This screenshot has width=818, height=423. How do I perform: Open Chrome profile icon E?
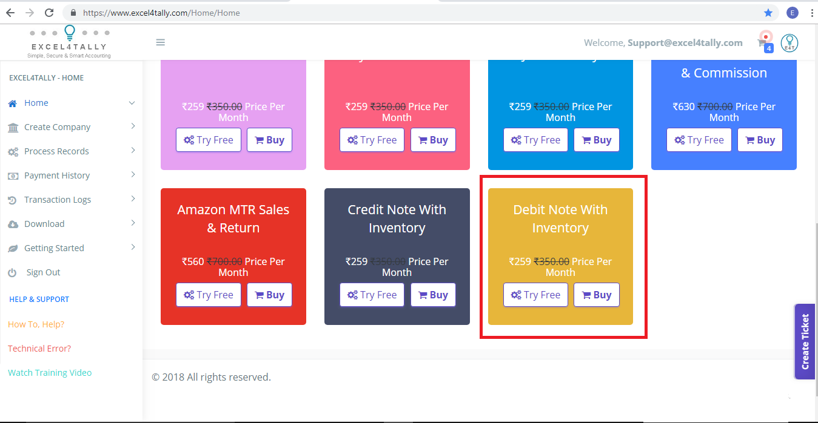[x=793, y=12]
